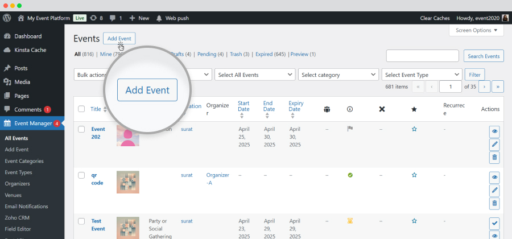Click the current page number field
Screen dimensions: 512x239
(451, 86)
